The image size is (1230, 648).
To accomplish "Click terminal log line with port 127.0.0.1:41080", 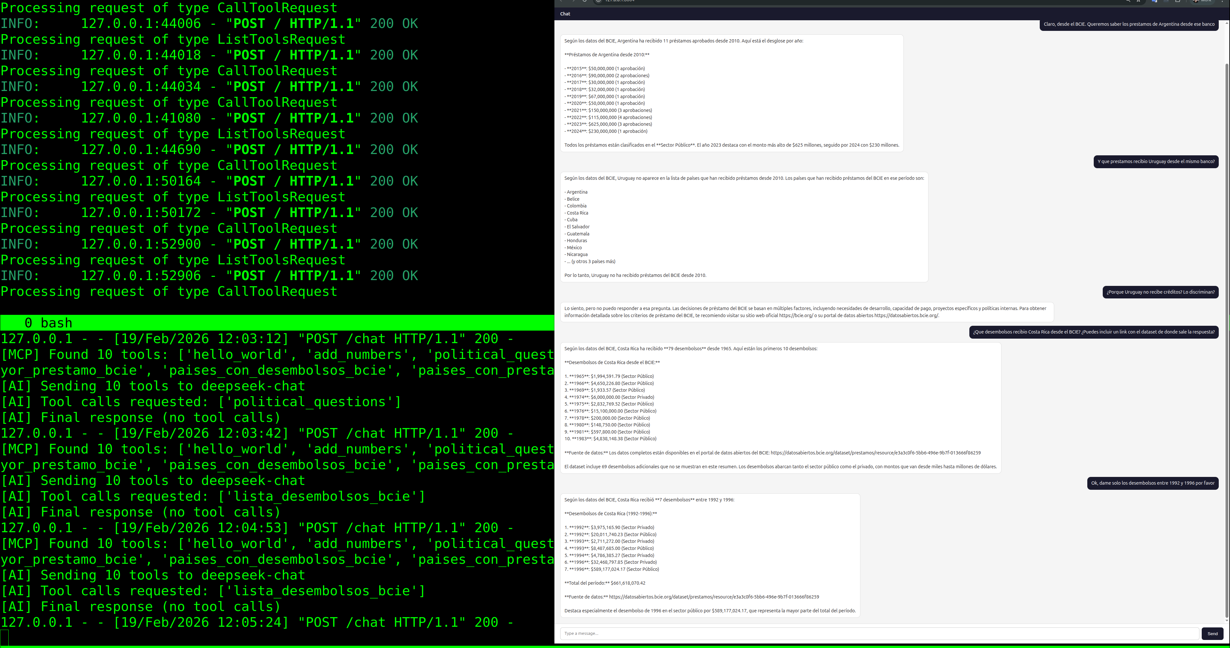I will [209, 118].
